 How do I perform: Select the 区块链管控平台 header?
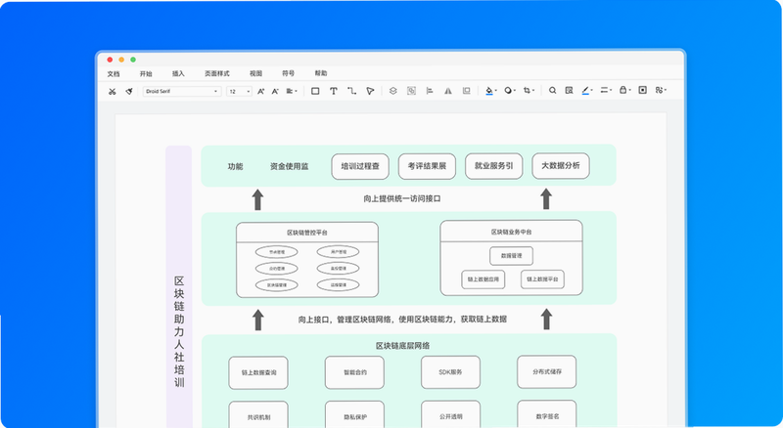pos(307,233)
